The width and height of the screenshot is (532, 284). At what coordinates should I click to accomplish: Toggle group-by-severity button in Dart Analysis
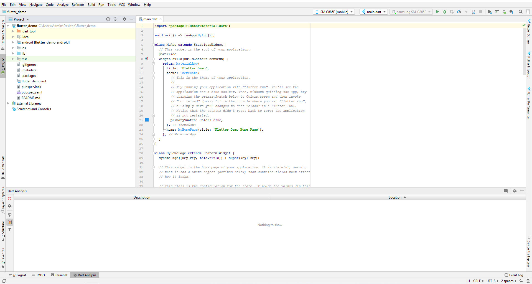(10, 222)
